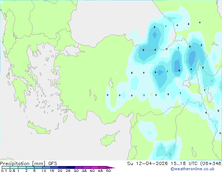The width and height of the screenshot is (222, 172).
Task: Click the '50' legend scale label
Action: 108,171
